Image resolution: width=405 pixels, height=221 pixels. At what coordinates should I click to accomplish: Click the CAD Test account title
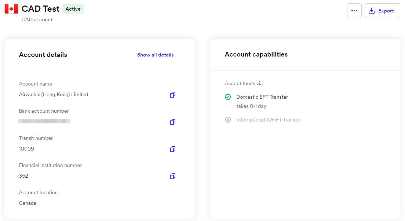pos(40,9)
